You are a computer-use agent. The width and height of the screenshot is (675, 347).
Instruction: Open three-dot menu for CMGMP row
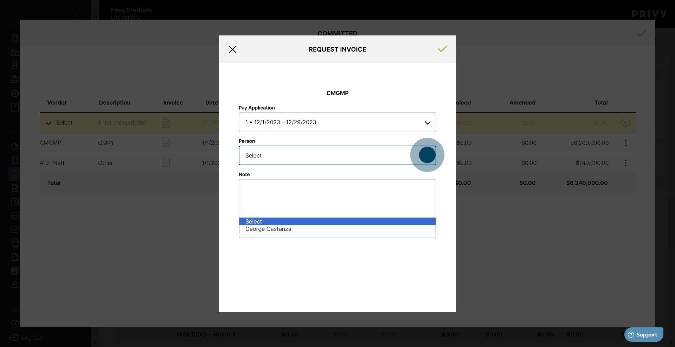[x=625, y=143]
